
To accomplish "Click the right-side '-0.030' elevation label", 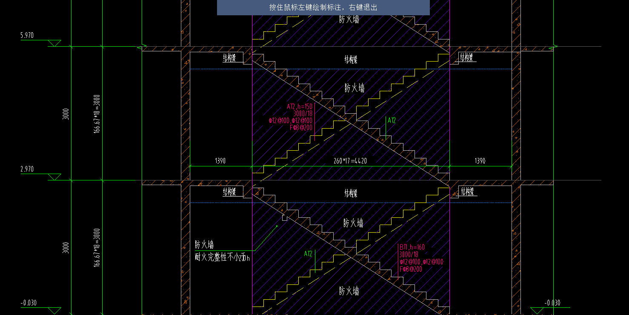I will 552,303.
